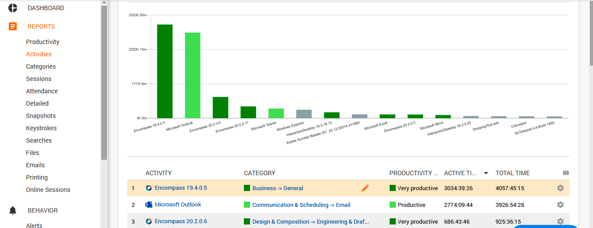This screenshot has height=228, width=593.
Task: Click the page vertical scrollbar thumb
Action: coord(591,34)
